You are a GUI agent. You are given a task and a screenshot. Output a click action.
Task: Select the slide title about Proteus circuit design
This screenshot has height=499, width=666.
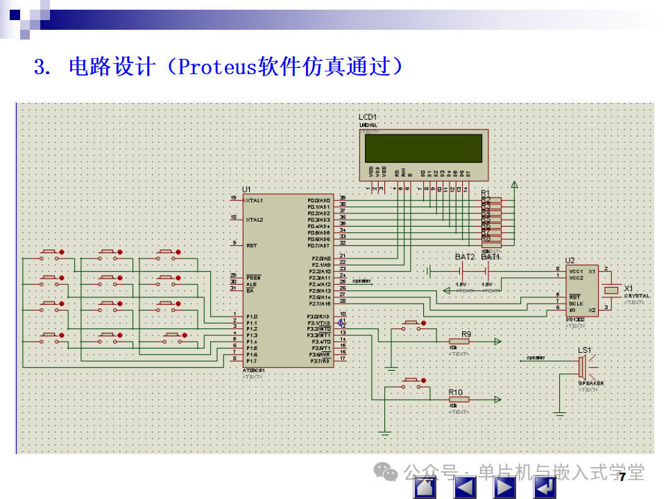coord(219,67)
